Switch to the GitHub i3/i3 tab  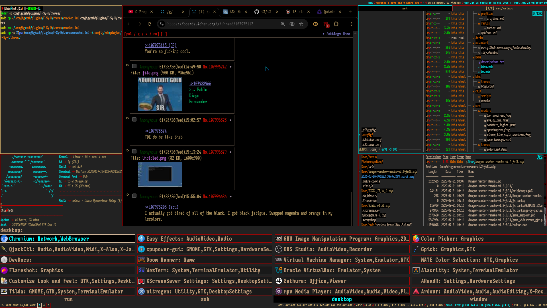click(x=264, y=12)
